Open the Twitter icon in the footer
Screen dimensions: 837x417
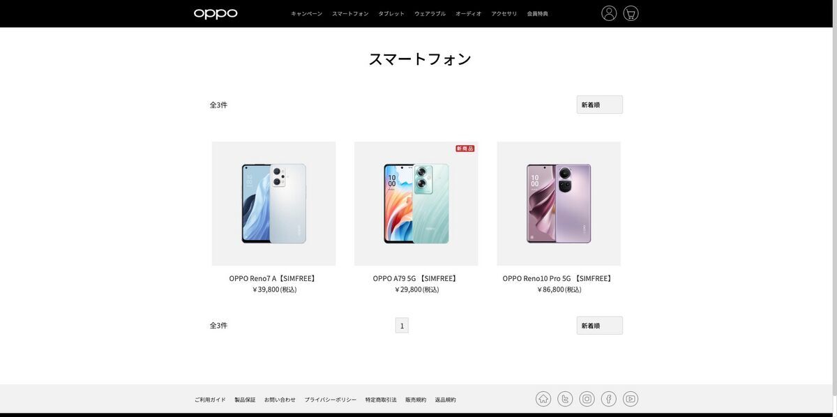coord(565,399)
